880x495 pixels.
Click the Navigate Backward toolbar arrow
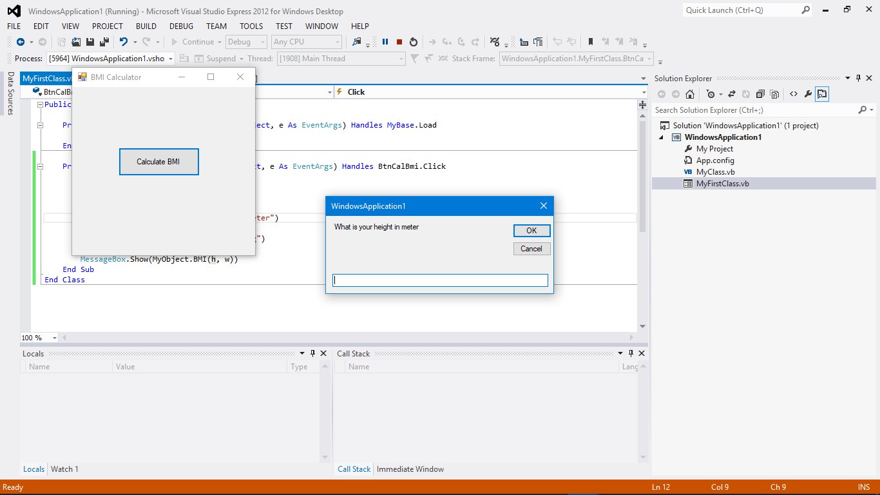click(21, 42)
